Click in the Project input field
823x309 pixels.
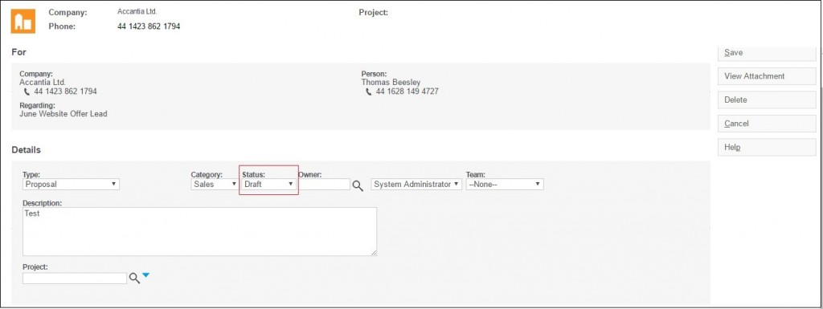75,278
